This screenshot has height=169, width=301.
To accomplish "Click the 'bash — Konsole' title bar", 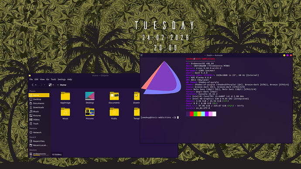I will point(213,55).
